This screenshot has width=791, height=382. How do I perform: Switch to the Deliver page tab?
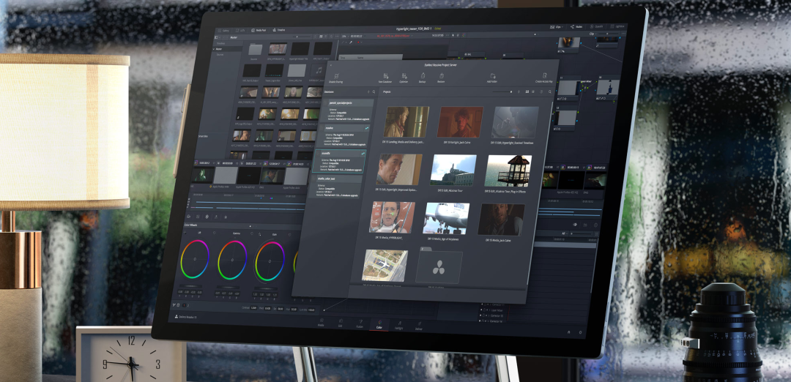418,326
